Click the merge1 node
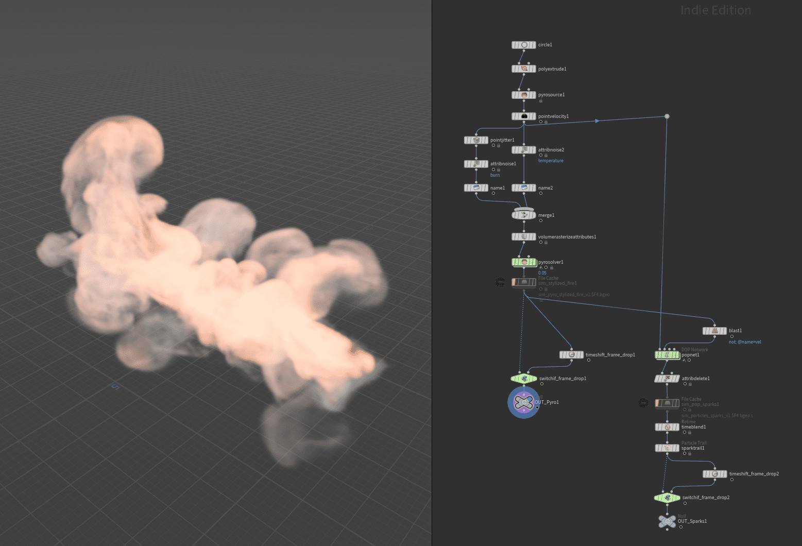The image size is (802, 546). (523, 215)
